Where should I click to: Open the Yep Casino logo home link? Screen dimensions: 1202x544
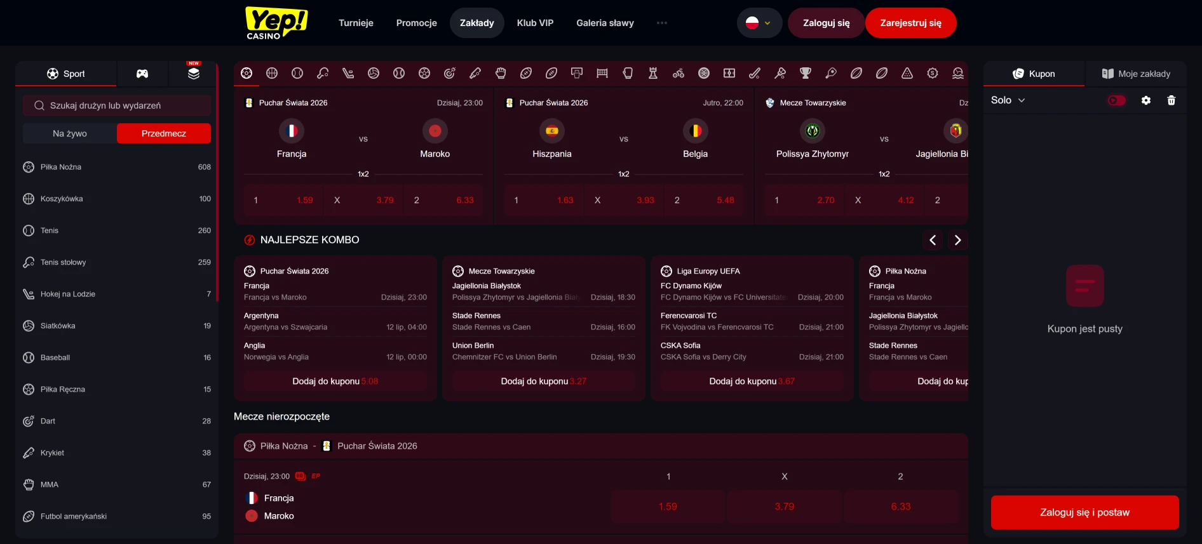coord(276,23)
